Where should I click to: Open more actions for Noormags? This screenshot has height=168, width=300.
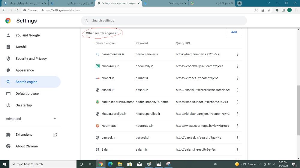coord(238,126)
